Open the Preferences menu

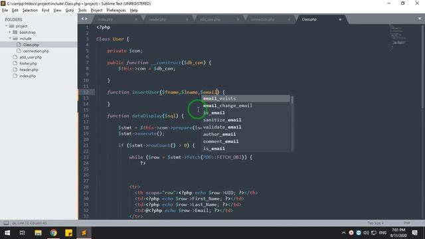(116, 11)
